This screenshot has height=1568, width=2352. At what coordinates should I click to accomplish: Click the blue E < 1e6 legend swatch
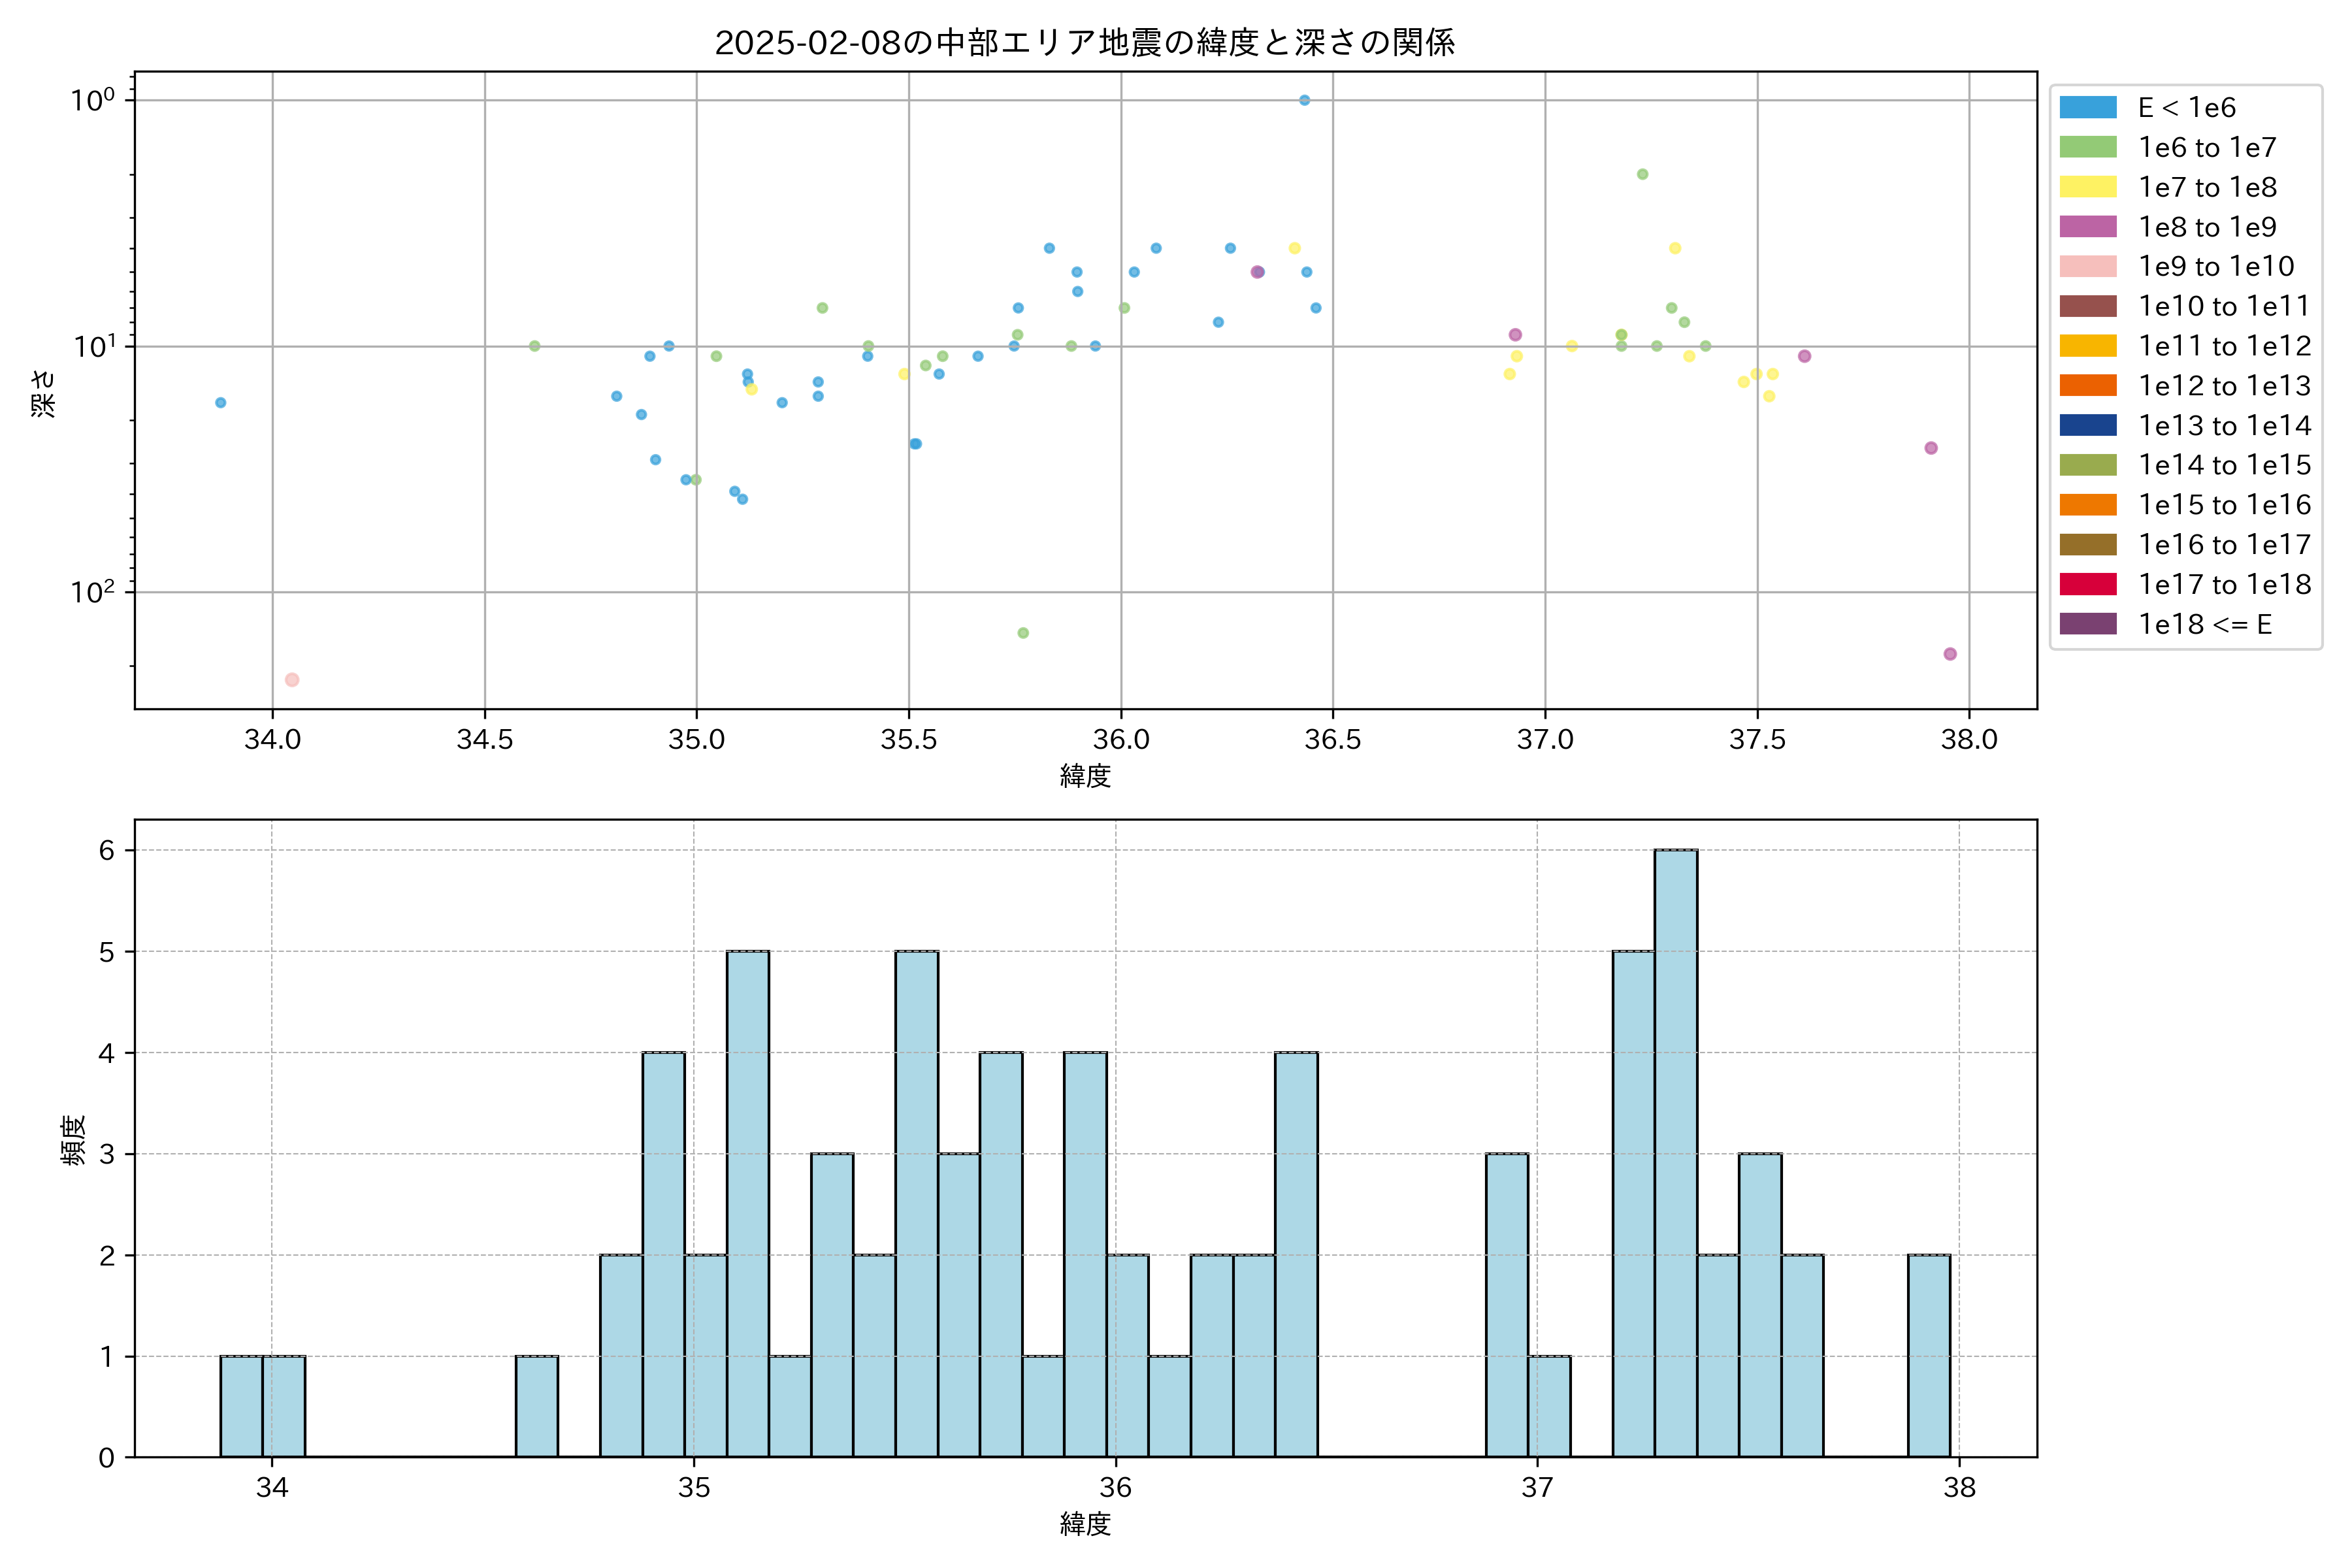tap(2087, 107)
